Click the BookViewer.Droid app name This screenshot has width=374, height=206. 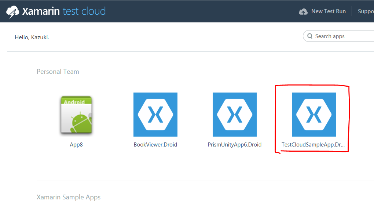[x=155, y=145]
